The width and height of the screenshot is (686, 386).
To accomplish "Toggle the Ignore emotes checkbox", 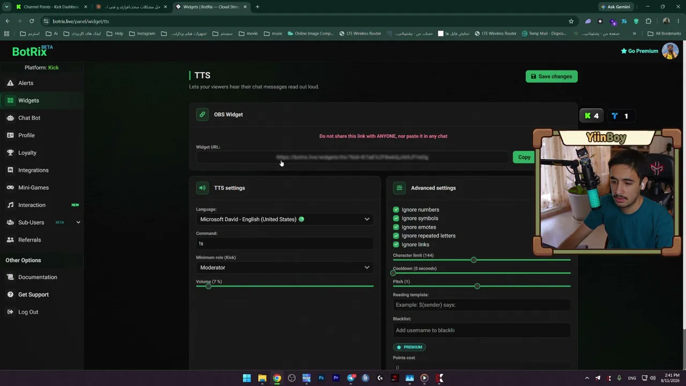I will [396, 227].
